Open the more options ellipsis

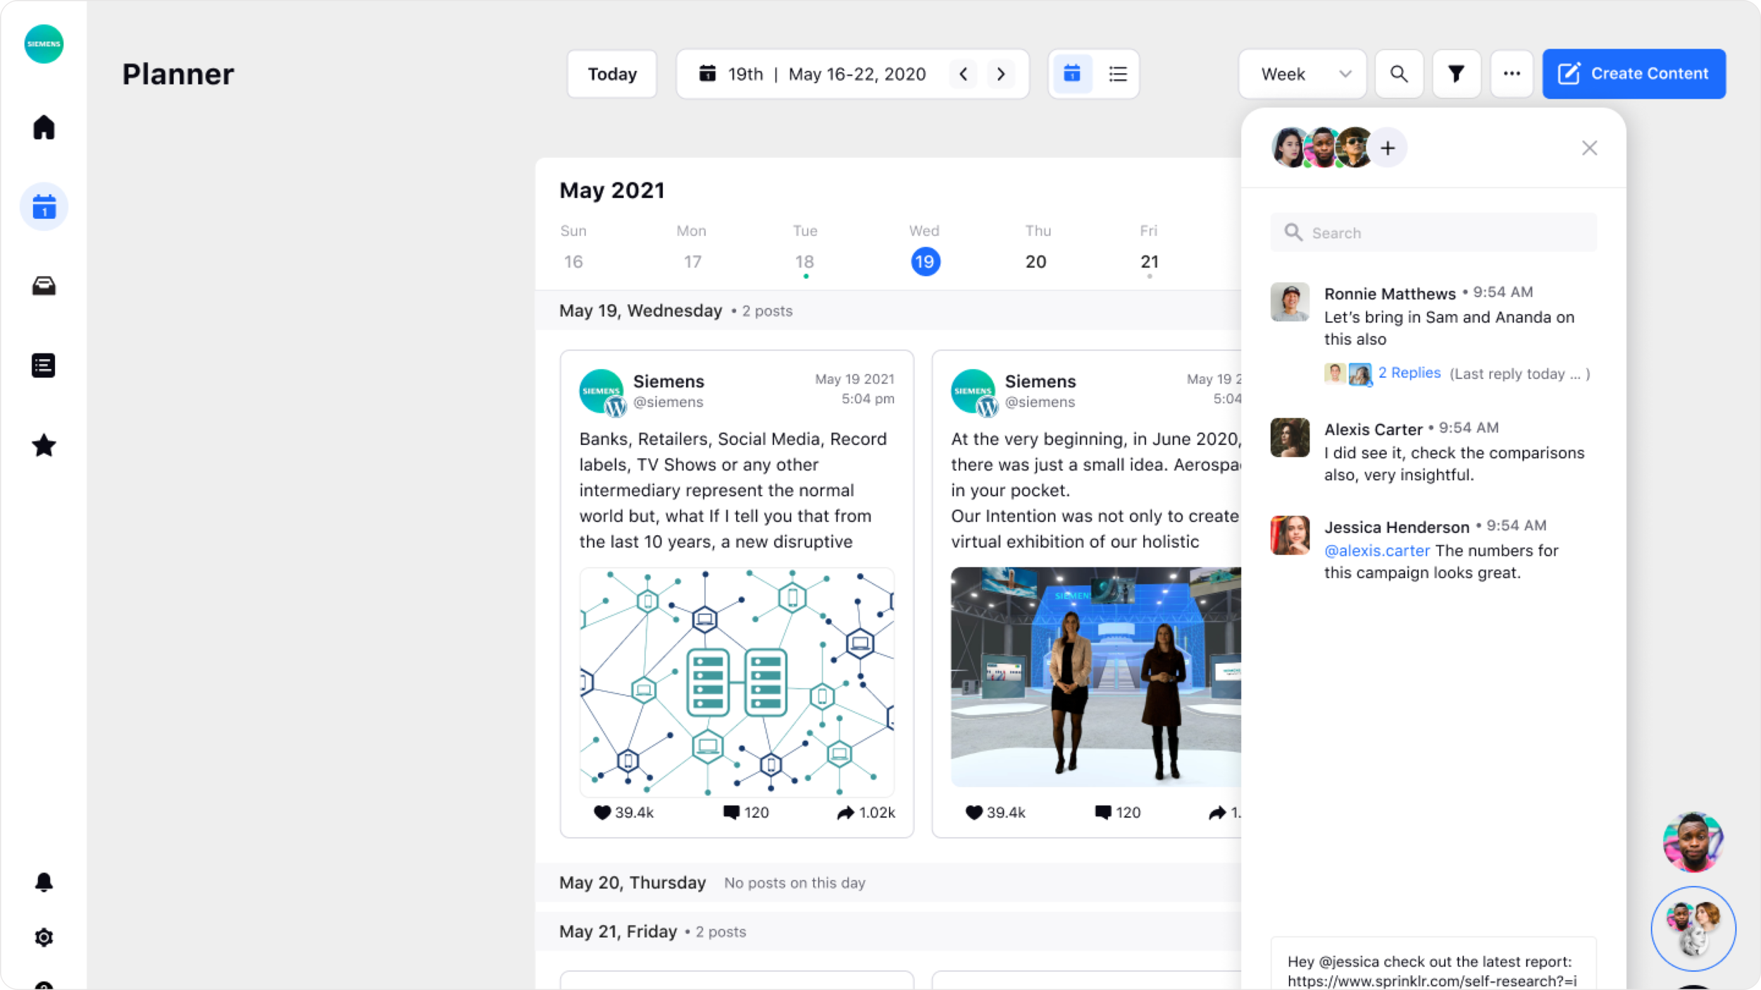pyautogui.click(x=1512, y=74)
